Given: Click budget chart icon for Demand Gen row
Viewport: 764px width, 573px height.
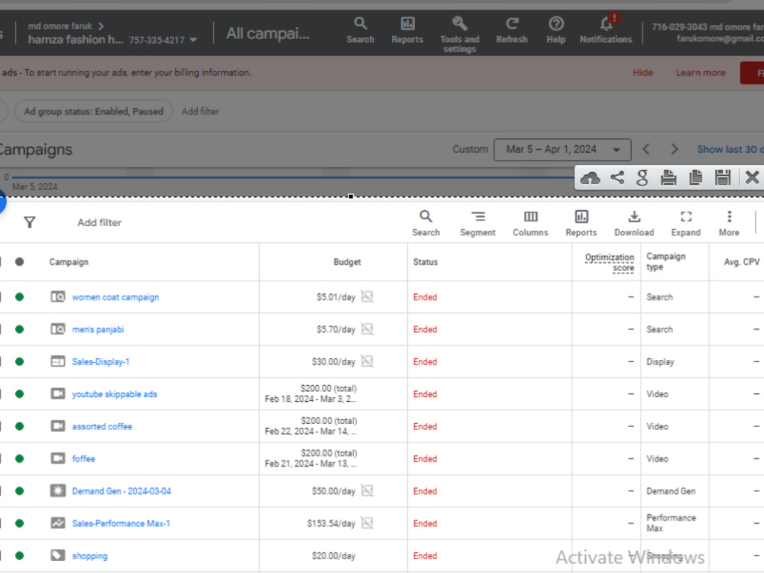Looking at the screenshot, I should point(367,490).
